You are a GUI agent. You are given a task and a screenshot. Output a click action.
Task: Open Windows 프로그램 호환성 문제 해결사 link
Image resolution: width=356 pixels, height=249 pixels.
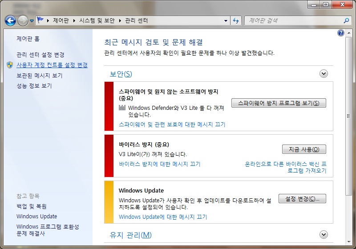(48, 230)
